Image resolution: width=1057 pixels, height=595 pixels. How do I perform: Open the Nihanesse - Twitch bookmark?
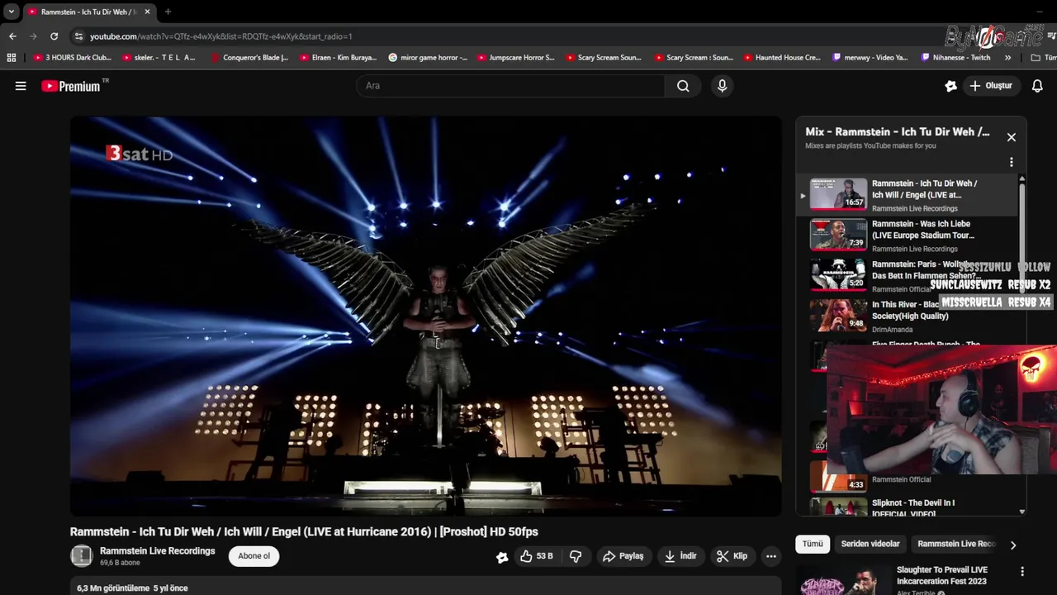tap(955, 58)
